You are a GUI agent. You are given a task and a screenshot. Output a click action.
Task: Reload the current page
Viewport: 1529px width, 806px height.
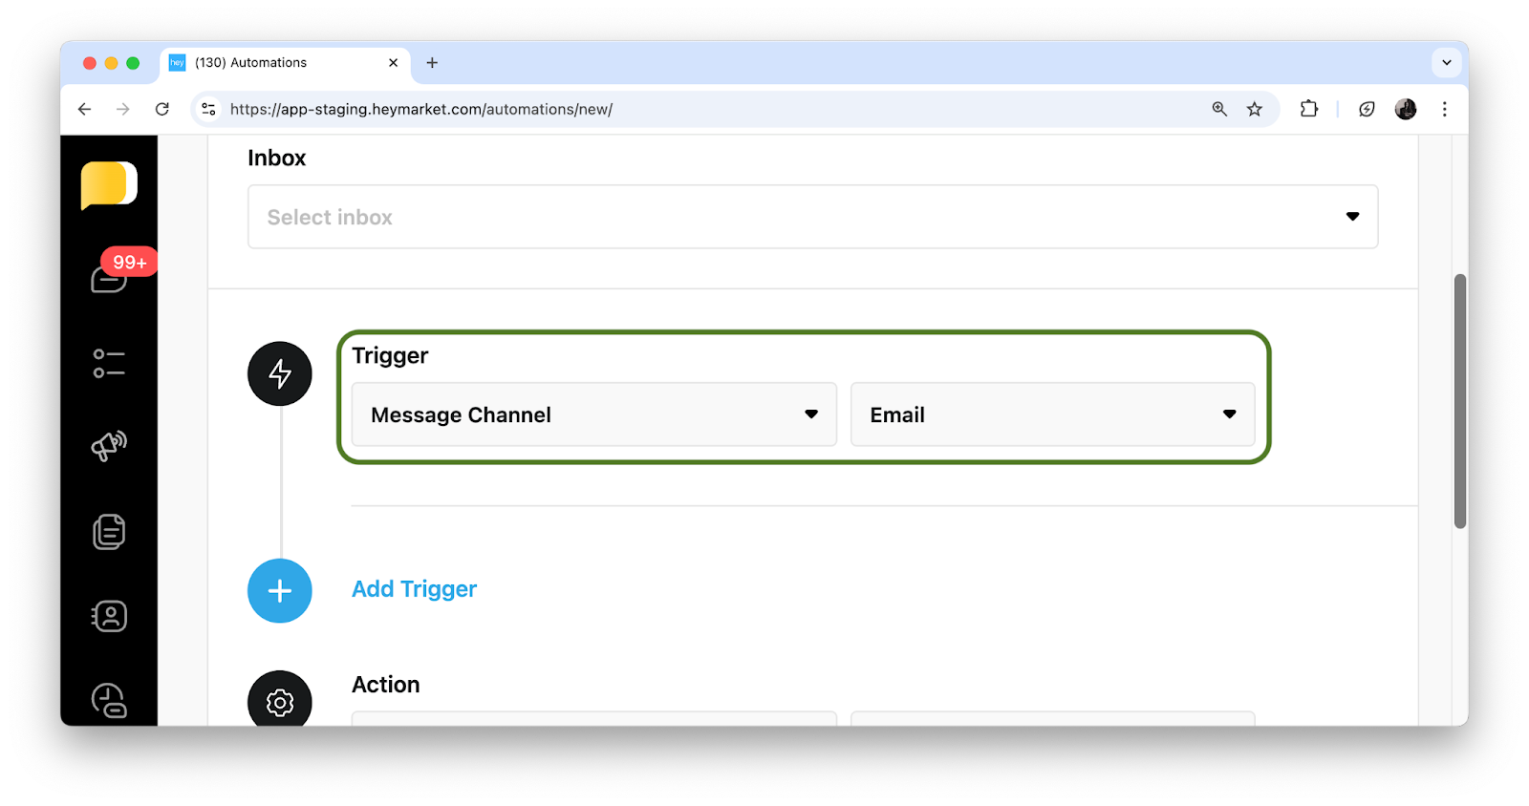(162, 109)
